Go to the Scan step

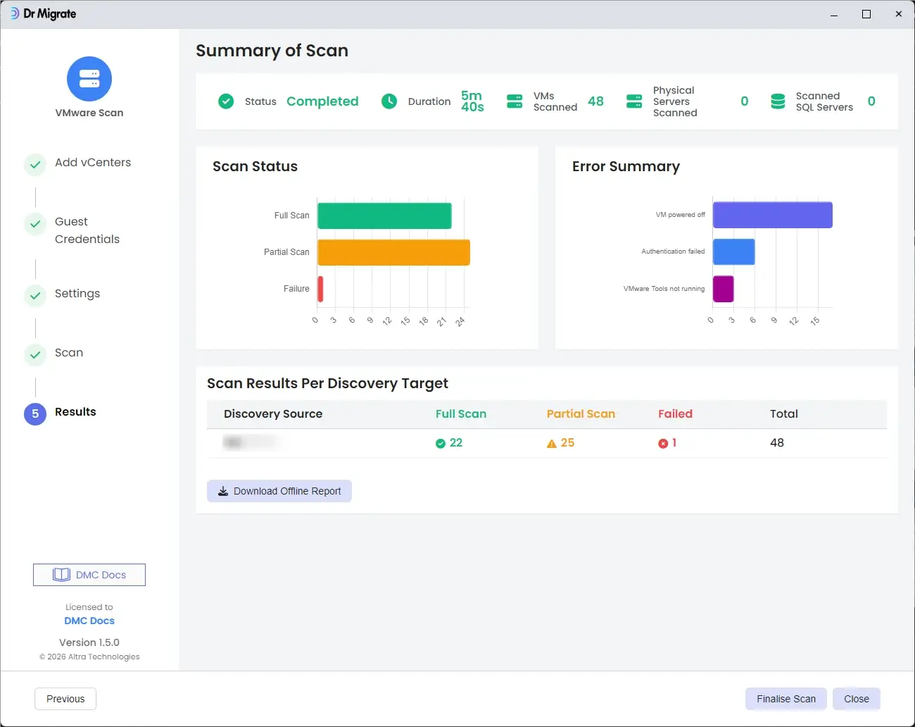[x=69, y=353]
